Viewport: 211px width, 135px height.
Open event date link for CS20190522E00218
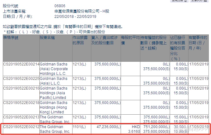(199, 103)
